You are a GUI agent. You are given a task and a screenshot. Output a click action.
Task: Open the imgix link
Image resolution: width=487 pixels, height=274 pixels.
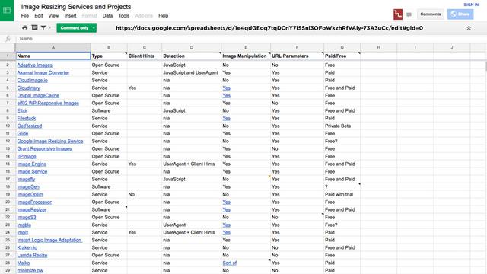(23, 232)
